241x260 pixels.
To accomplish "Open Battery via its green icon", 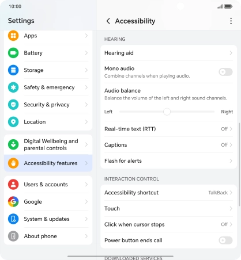I will [13, 53].
